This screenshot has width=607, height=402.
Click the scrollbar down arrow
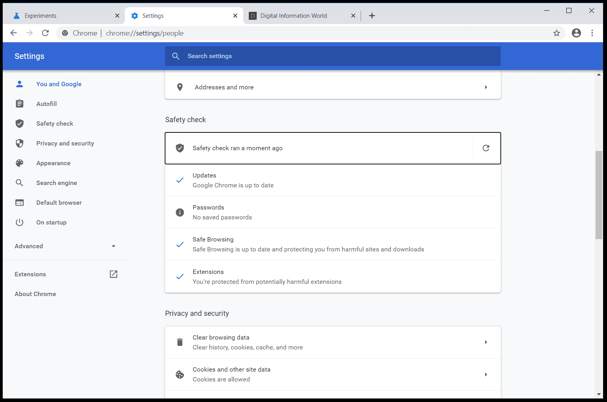pos(599,394)
